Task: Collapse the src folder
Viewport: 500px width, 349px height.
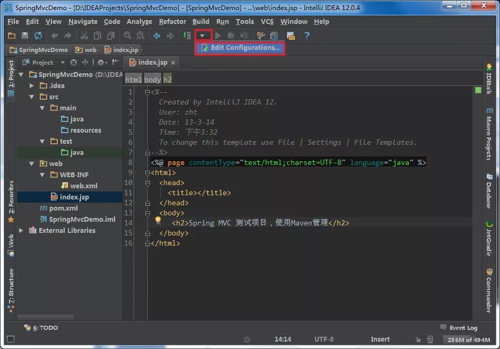Action: (x=32, y=97)
